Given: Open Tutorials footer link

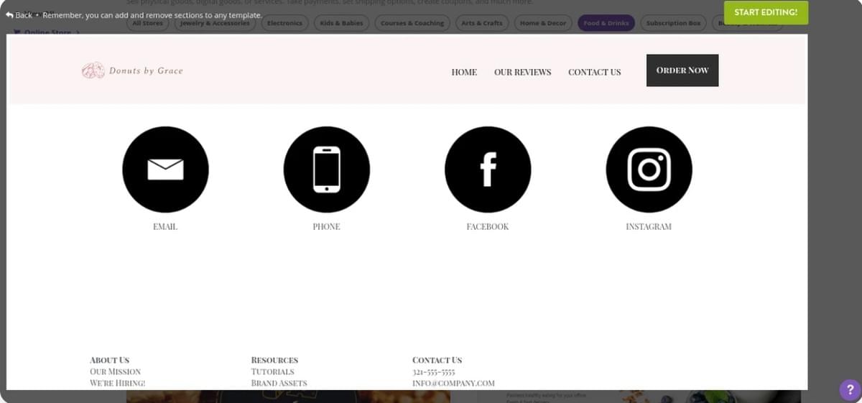Looking at the screenshot, I should tap(273, 372).
